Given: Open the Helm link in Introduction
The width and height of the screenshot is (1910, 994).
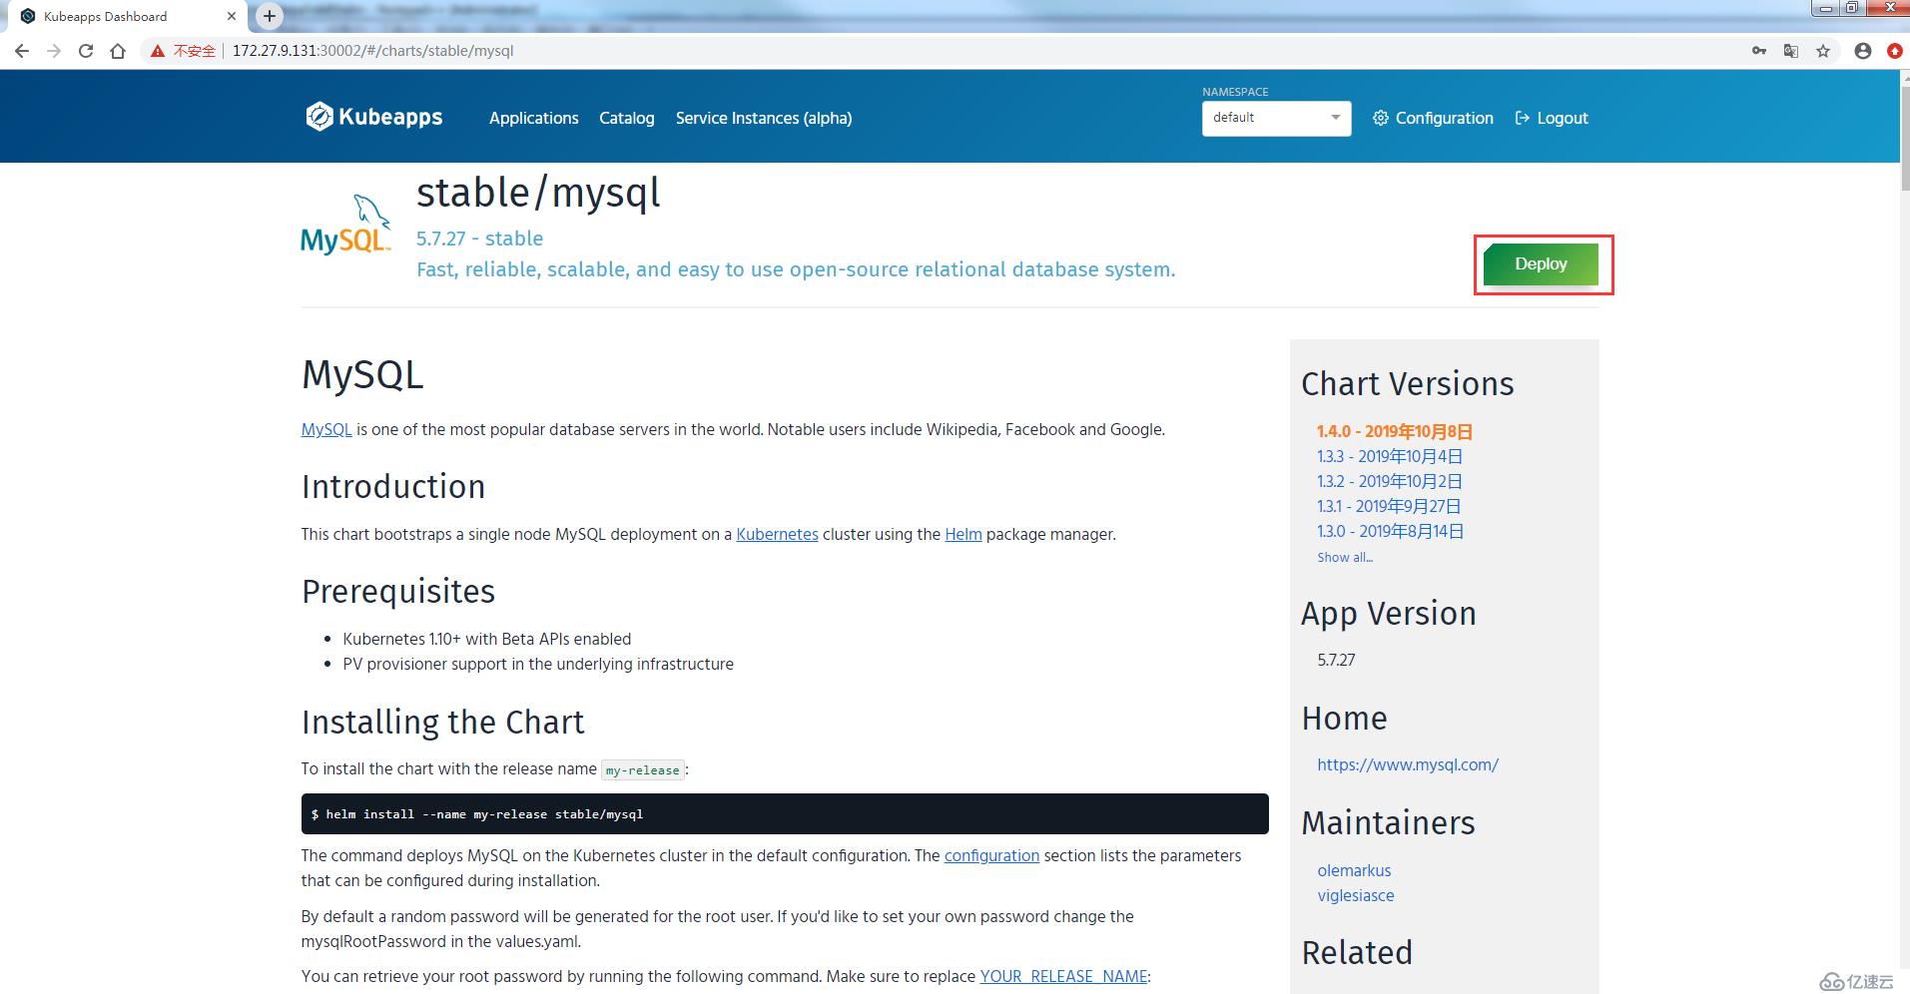Looking at the screenshot, I should [x=963, y=534].
